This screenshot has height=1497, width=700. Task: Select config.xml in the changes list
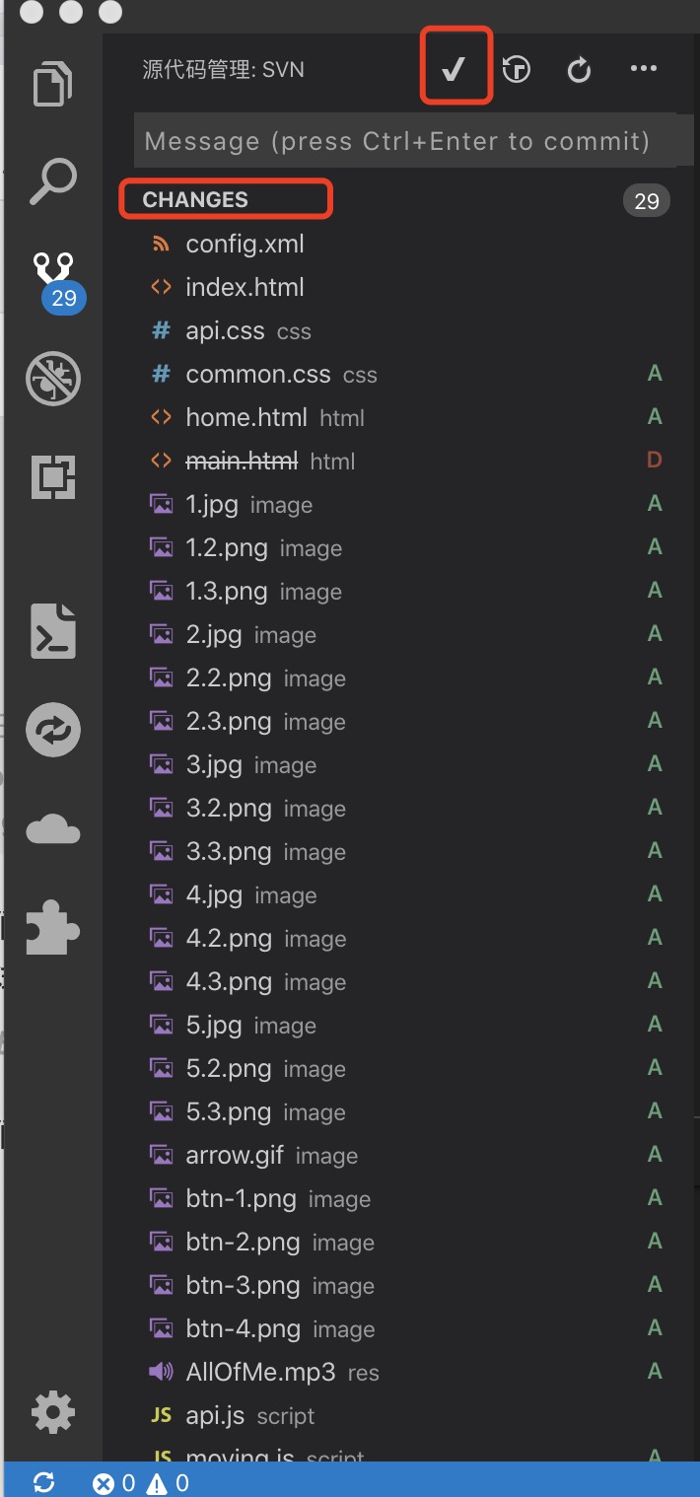[x=245, y=245]
